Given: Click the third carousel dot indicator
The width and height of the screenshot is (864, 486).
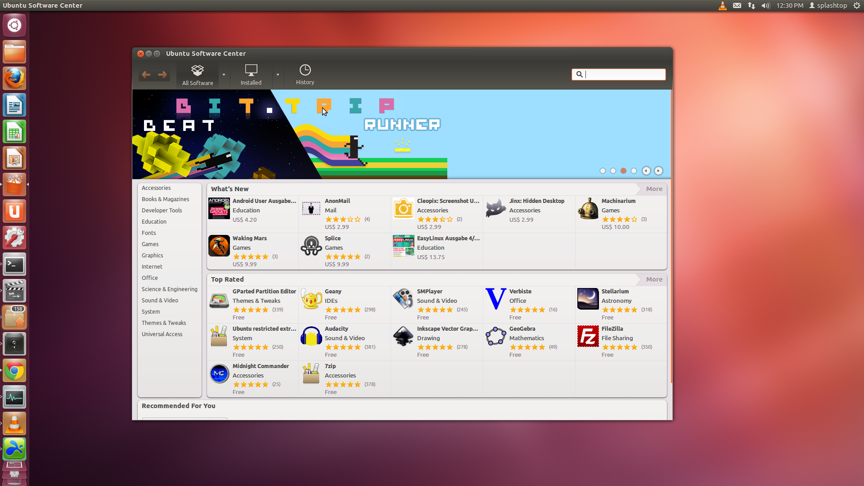Looking at the screenshot, I should [624, 170].
